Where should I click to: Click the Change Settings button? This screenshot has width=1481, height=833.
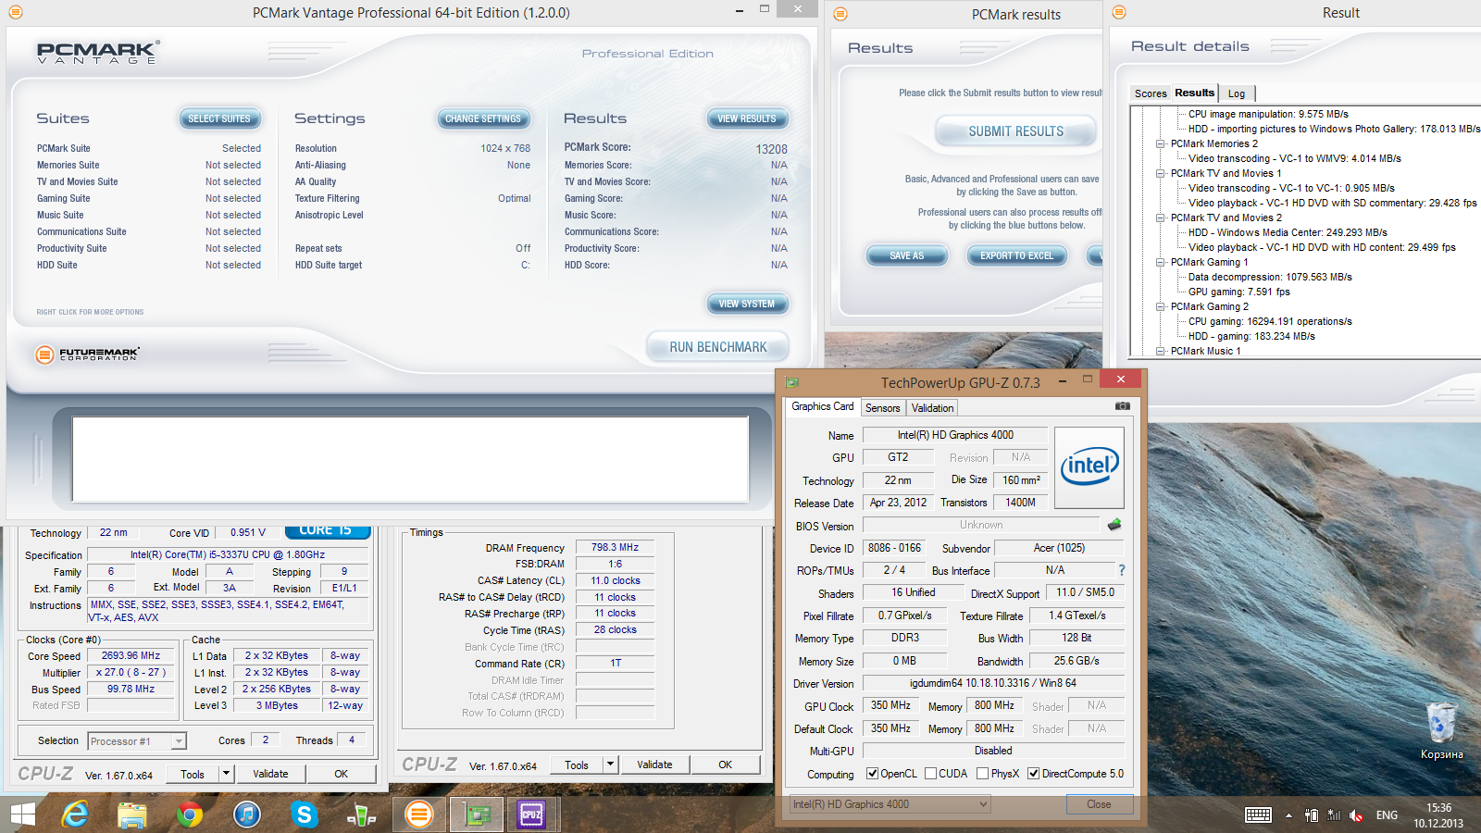[x=483, y=118]
